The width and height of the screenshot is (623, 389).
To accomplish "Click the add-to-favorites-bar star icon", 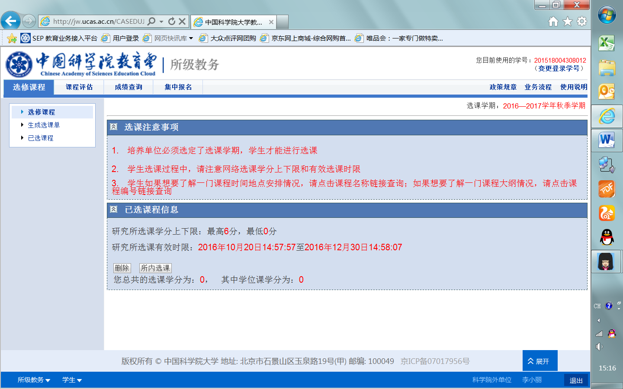I will 12,38.
